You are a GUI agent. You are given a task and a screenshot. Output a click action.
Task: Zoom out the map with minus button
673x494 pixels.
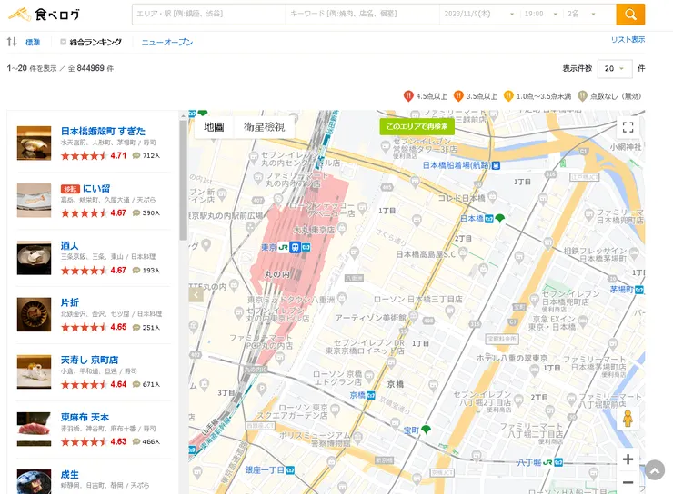[x=628, y=482]
